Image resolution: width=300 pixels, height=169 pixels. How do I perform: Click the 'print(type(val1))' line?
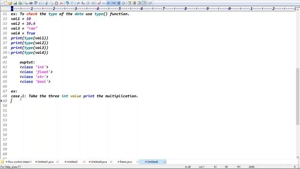point(30,38)
